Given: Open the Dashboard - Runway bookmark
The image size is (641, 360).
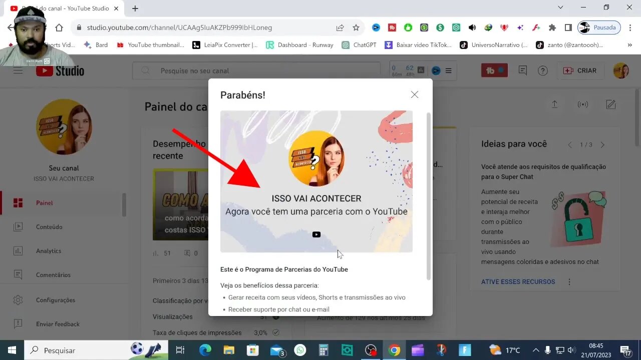Looking at the screenshot, I should click(300, 45).
